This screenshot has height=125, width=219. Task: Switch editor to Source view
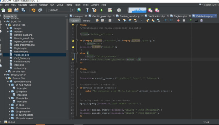[75, 21]
